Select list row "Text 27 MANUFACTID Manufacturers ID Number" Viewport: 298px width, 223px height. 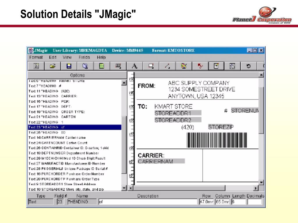point(75,163)
